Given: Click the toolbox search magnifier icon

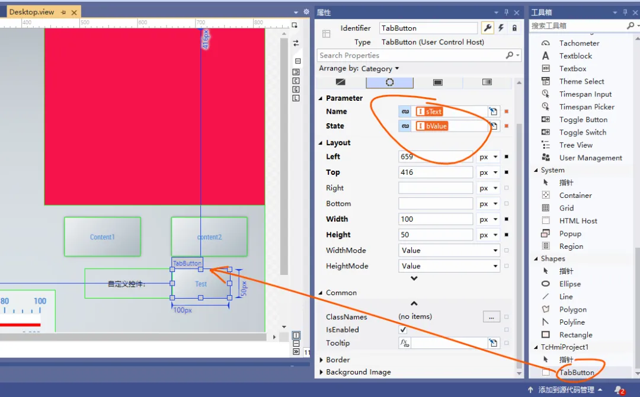Looking at the screenshot, I should pos(630,25).
